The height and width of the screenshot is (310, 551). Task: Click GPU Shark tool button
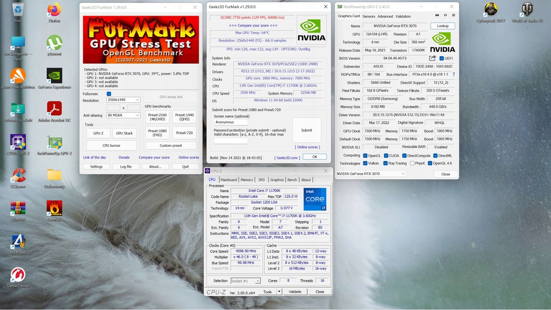point(124,133)
